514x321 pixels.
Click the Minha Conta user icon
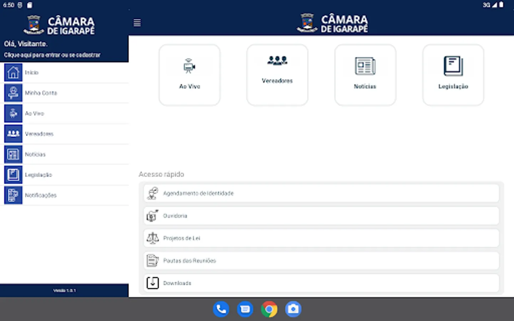pos(13,93)
